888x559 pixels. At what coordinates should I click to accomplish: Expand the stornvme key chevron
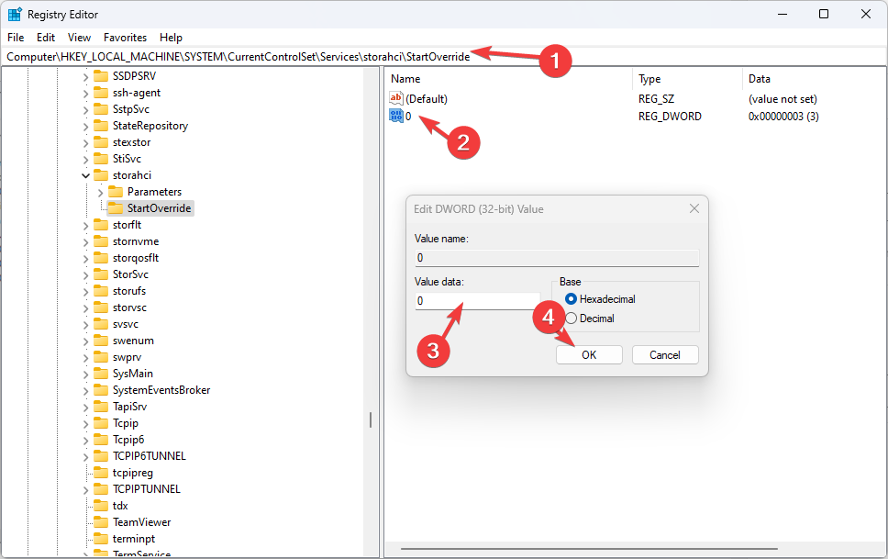coord(85,241)
